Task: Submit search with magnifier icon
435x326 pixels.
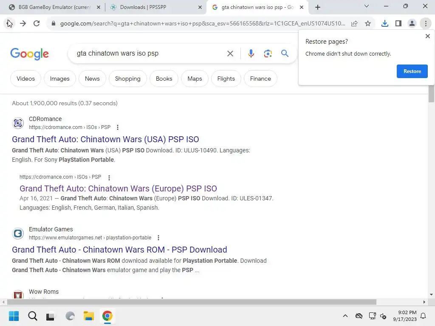Action: click(x=285, y=53)
